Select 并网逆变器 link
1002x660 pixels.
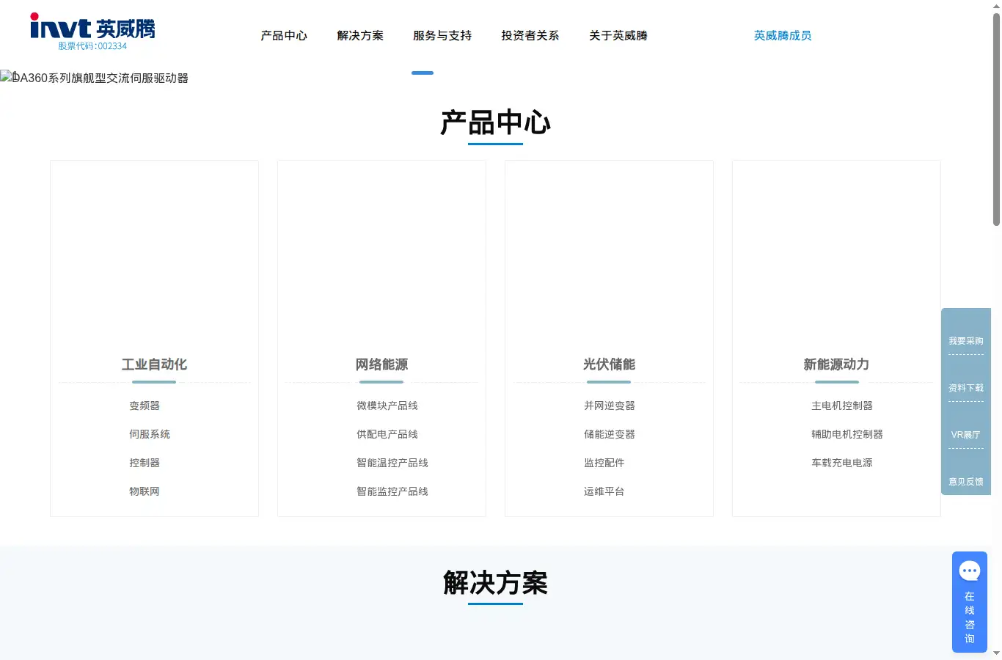610,406
